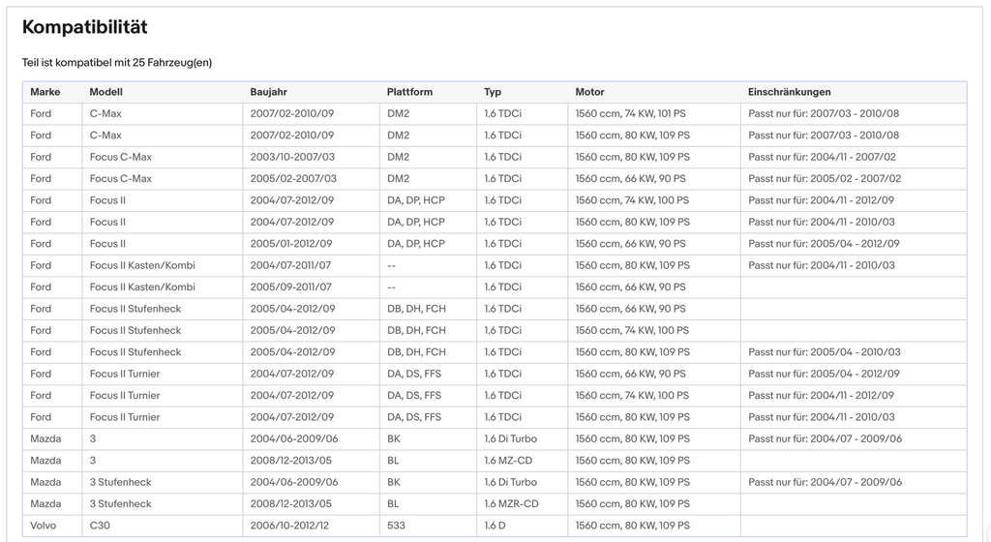Click the 'Kompatibilität' section heading

pos(85,27)
